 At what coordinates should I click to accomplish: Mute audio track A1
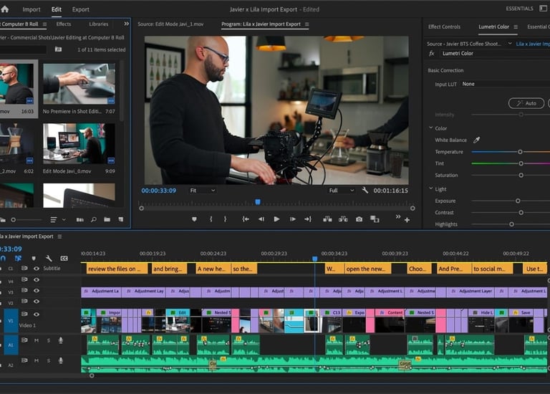click(37, 340)
